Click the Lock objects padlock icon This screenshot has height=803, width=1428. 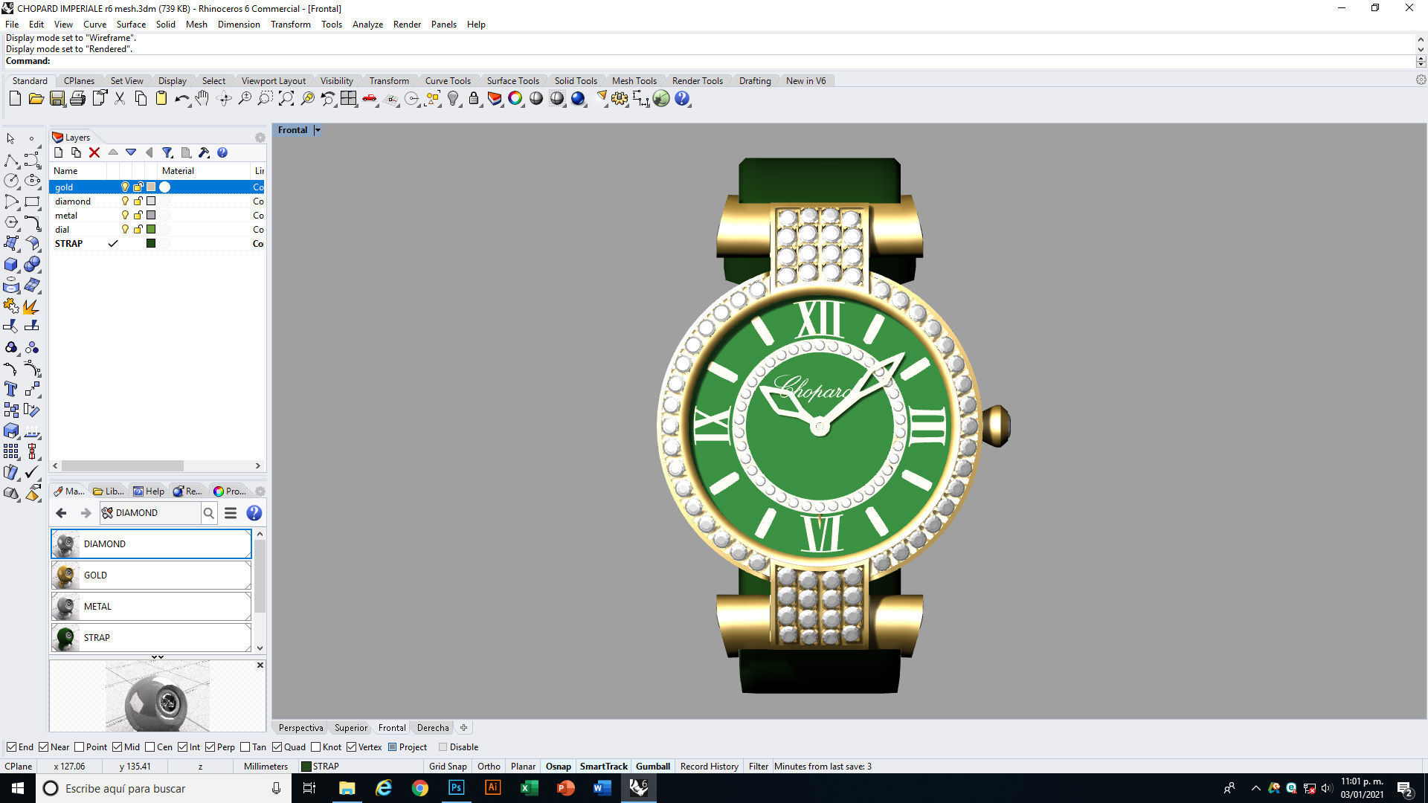[474, 98]
